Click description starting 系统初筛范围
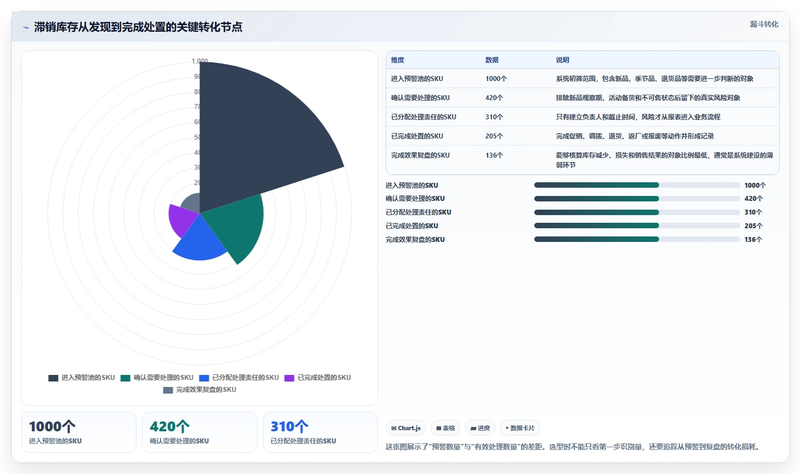This screenshot has height=474, width=801. click(655, 79)
